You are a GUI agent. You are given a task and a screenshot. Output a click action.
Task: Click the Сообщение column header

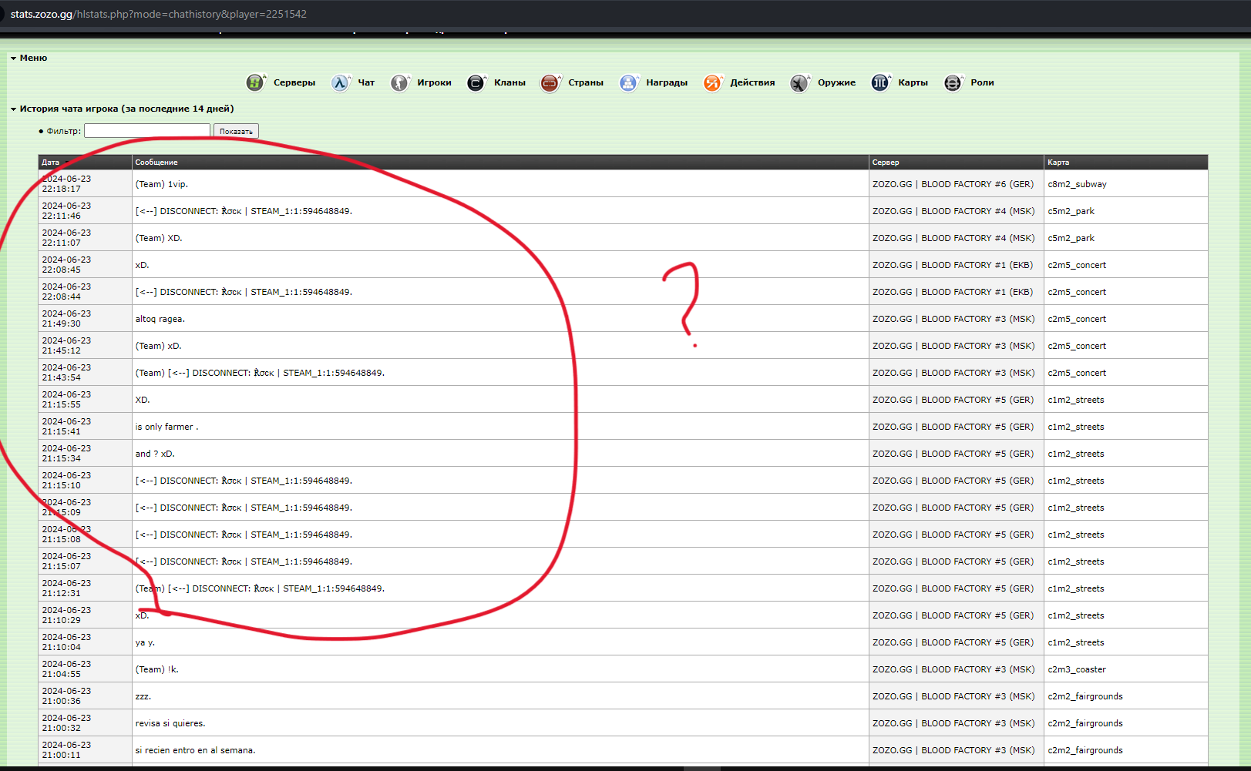click(156, 163)
